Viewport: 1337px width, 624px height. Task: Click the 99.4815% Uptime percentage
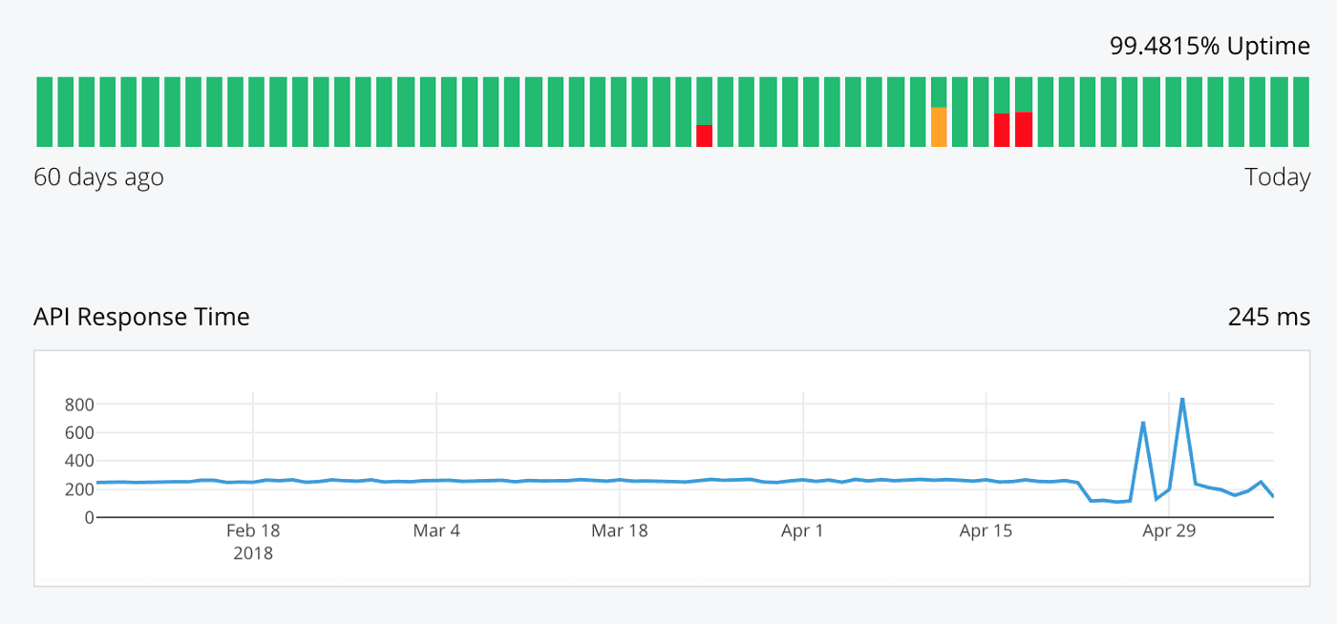coord(1209,45)
